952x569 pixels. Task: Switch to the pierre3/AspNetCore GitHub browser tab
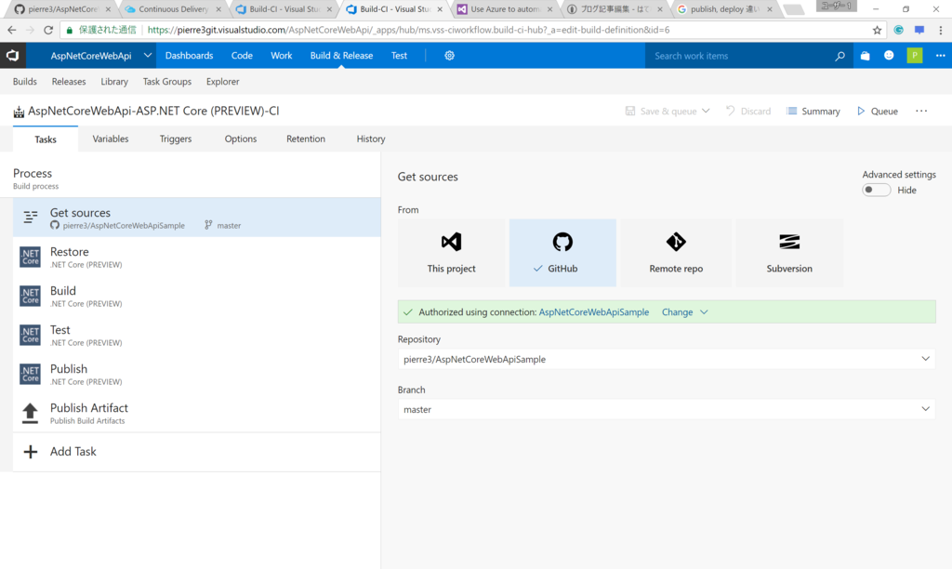tap(62, 9)
